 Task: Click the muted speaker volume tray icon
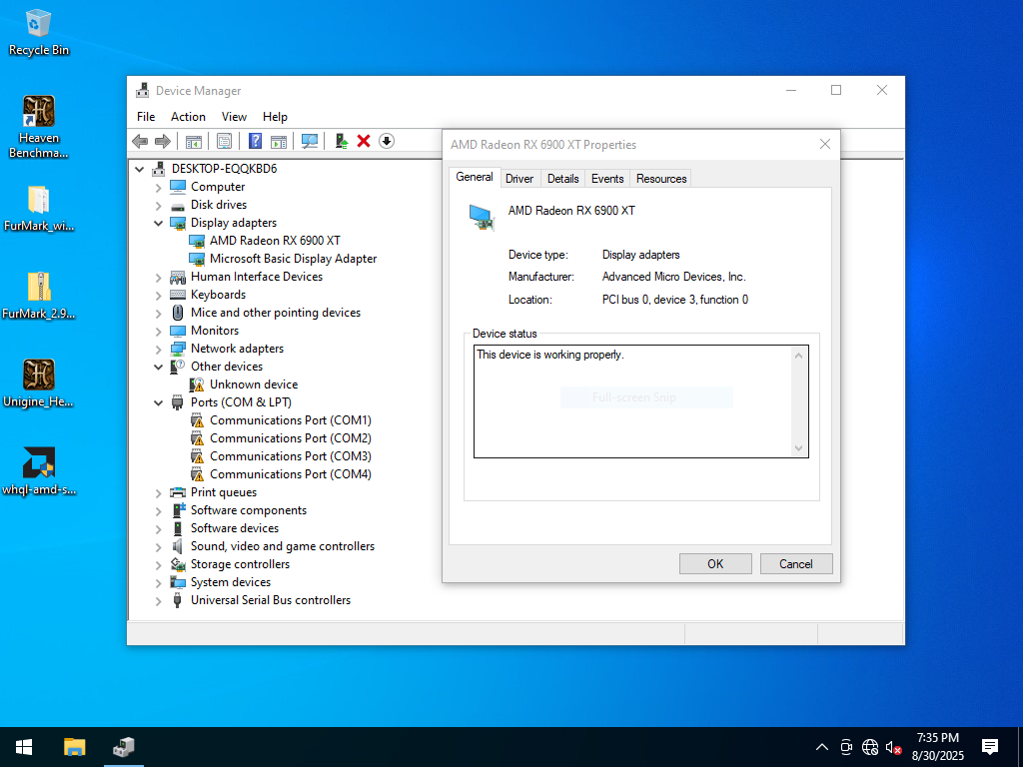[893, 747]
